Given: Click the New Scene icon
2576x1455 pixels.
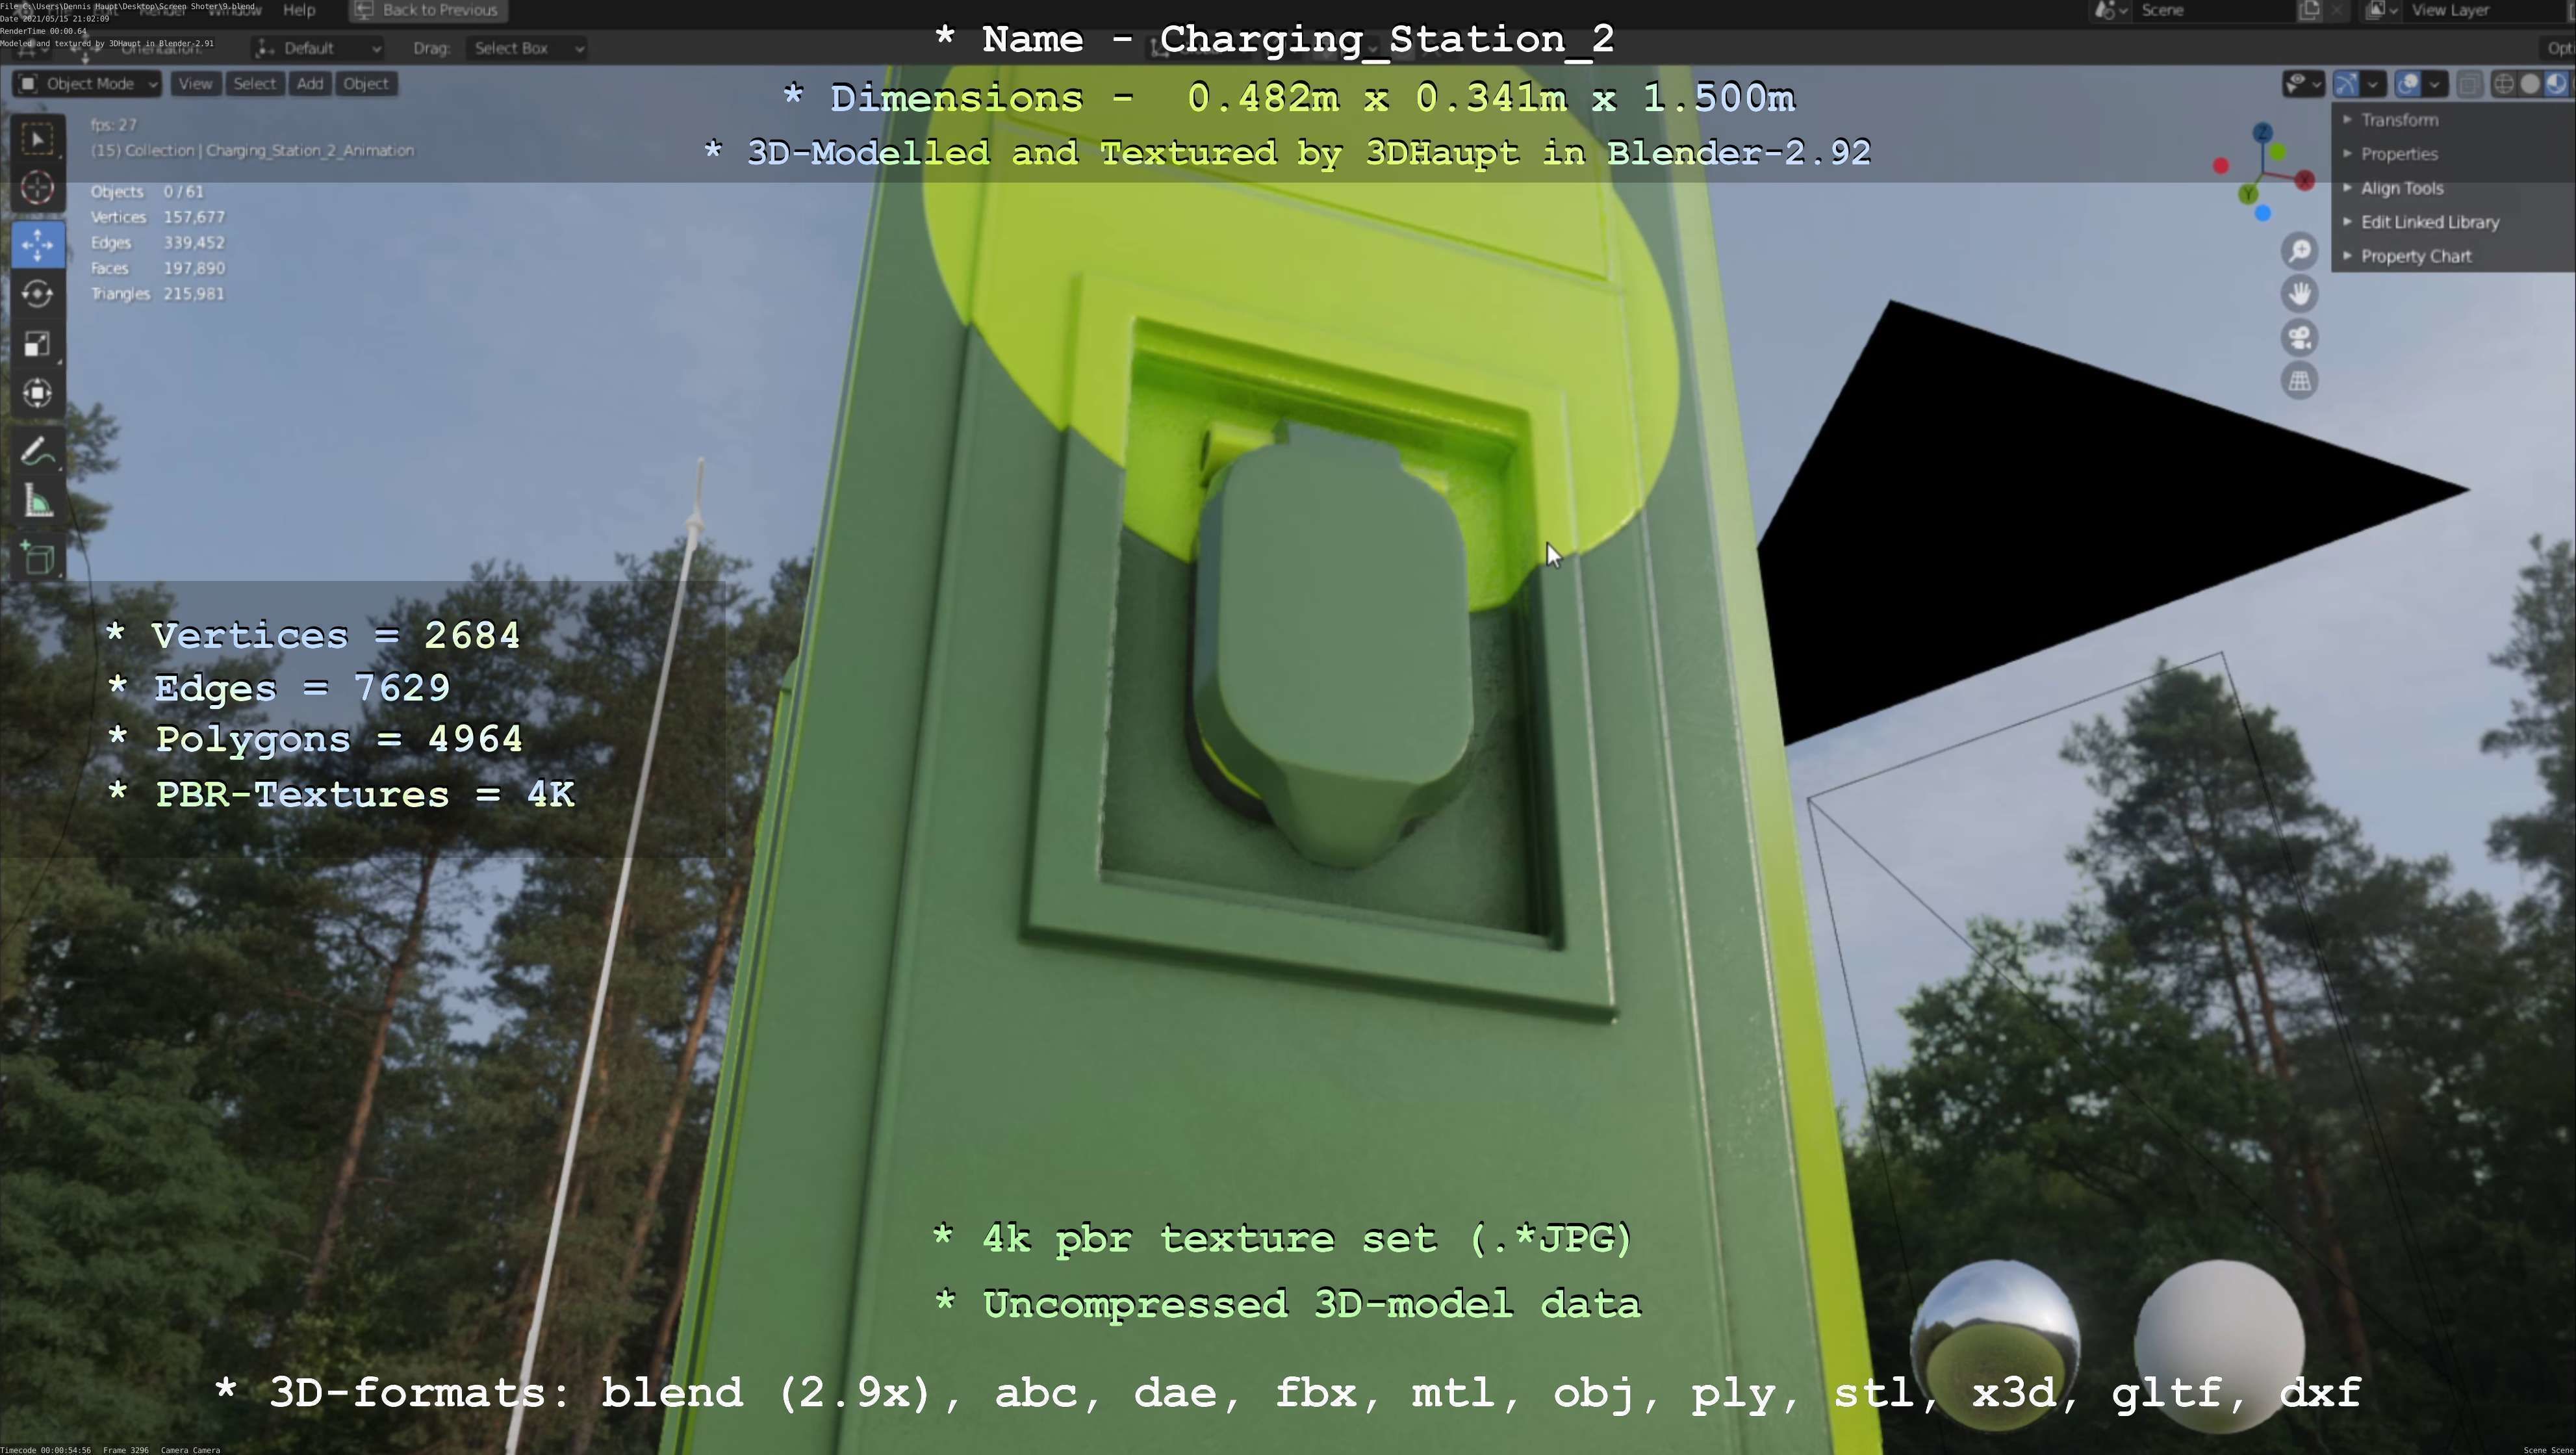Looking at the screenshot, I should pyautogui.click(x=2309, y=10).
